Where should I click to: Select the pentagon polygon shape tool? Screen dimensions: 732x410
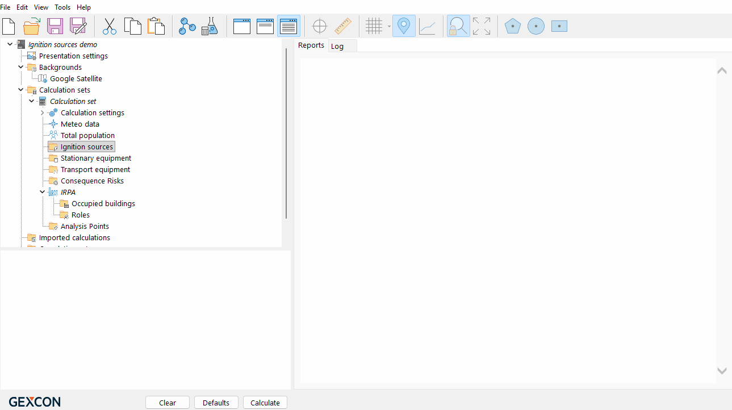pyautogui.click(x=513, y=26)
